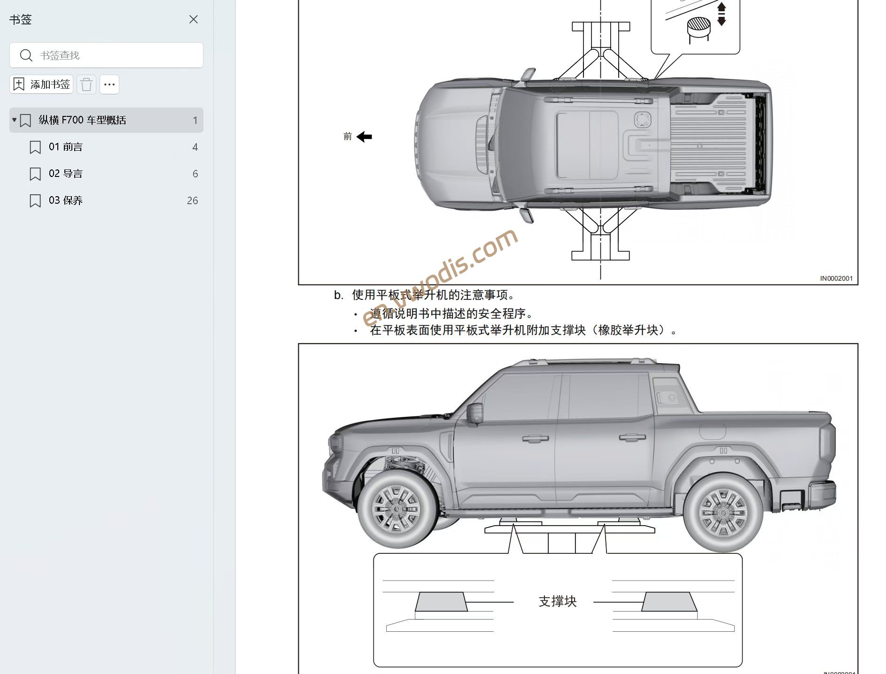Click page number 6 for 02 导言

pyautogui.click(x=195, y=174)
